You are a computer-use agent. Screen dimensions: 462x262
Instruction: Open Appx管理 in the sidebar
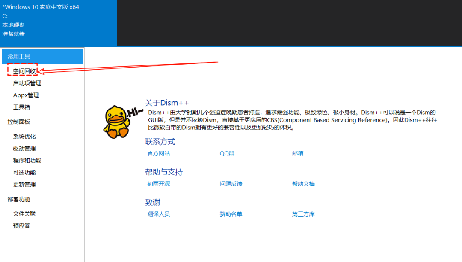coord(26,95)
